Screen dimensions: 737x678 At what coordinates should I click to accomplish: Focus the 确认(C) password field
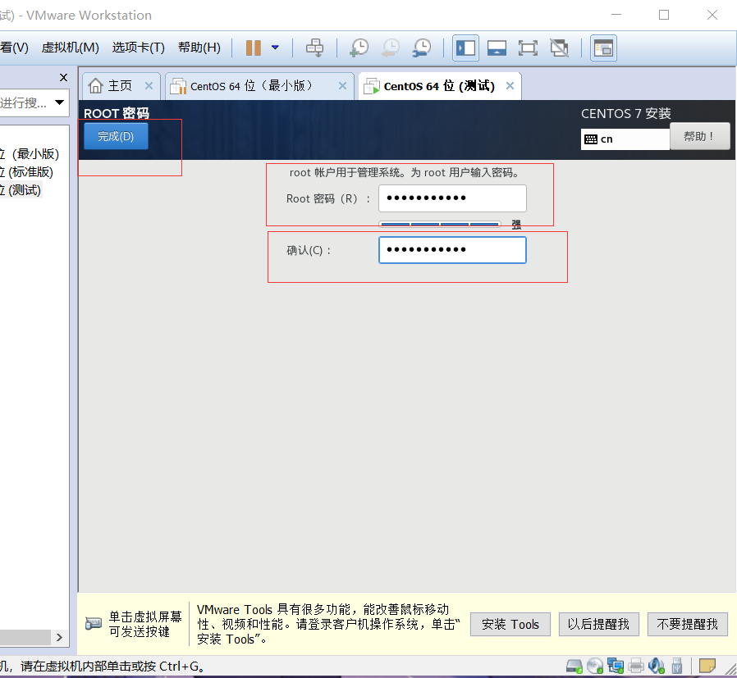(452, 250)
